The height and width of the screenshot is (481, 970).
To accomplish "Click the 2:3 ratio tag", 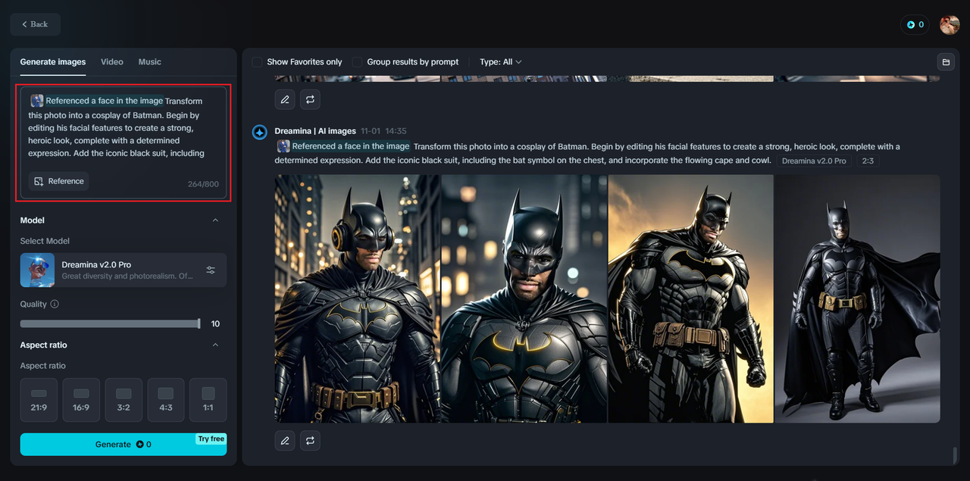I will [867, 161].
